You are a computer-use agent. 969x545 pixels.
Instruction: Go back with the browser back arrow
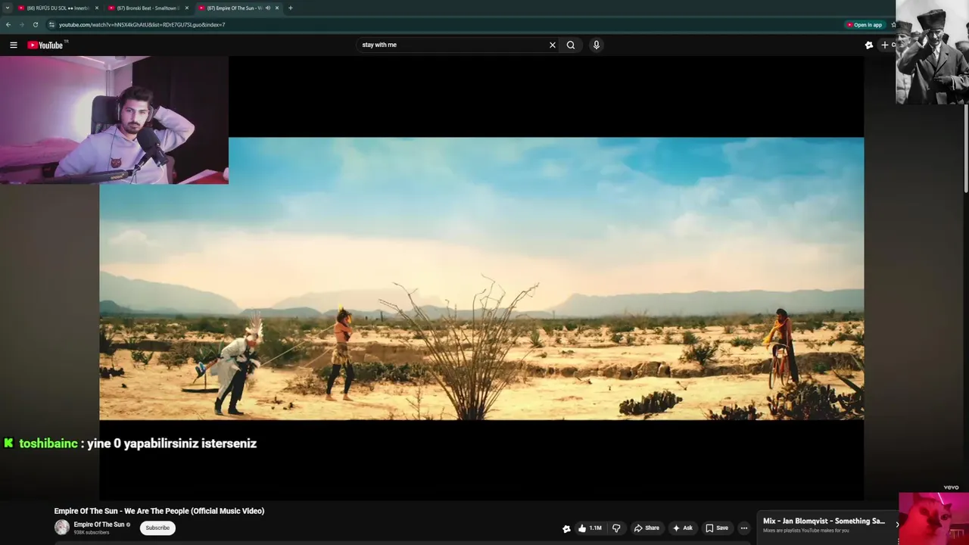pyautogui.click(x=8, y=24)
